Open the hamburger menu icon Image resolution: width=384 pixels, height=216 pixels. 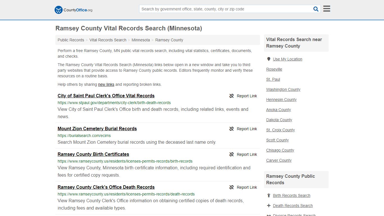[327, 9]
